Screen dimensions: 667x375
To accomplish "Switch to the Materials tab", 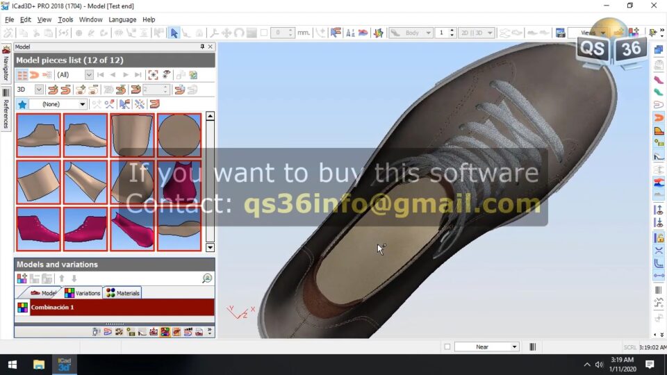I will [x=123, y=293].
